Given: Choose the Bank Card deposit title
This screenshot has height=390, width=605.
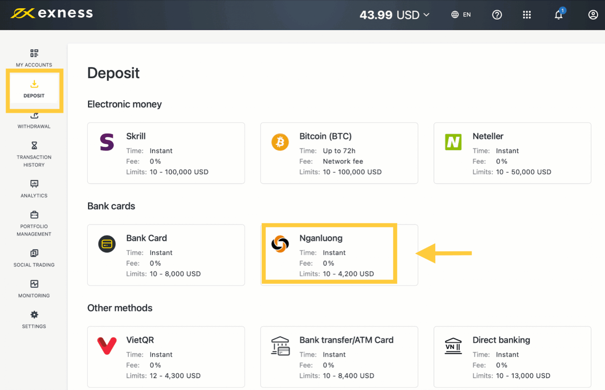Looking at the screenshot, I should pyautogui.click(x=146, y=238).
